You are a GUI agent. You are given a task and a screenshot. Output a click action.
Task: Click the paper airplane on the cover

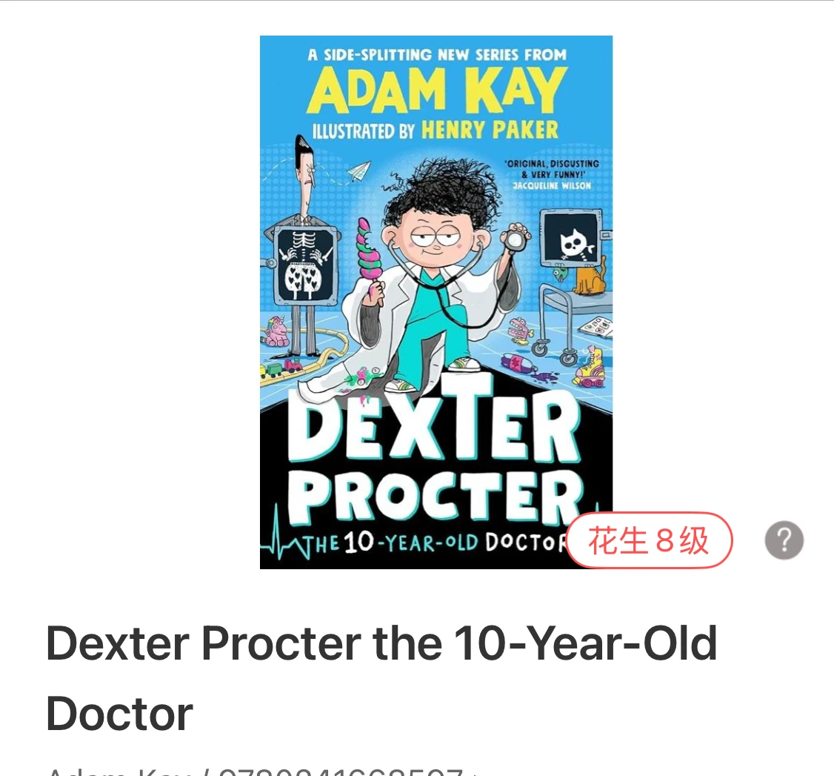[x=359, y=171]
